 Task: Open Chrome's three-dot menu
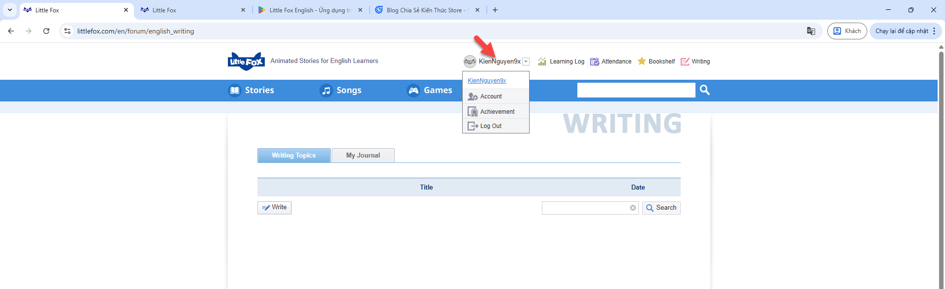click(x=934, y=31)
